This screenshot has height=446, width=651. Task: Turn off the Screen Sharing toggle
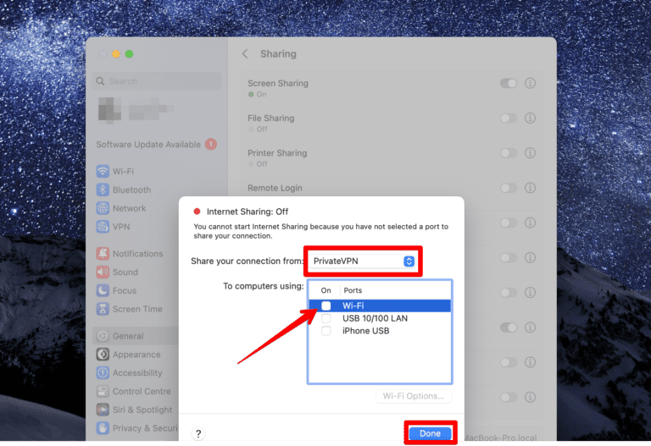(x=509, y=84)
